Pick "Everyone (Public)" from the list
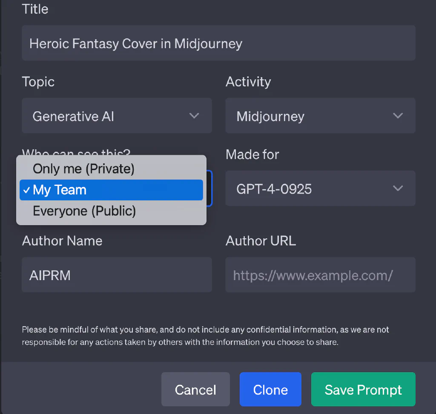 coord(84,211)
